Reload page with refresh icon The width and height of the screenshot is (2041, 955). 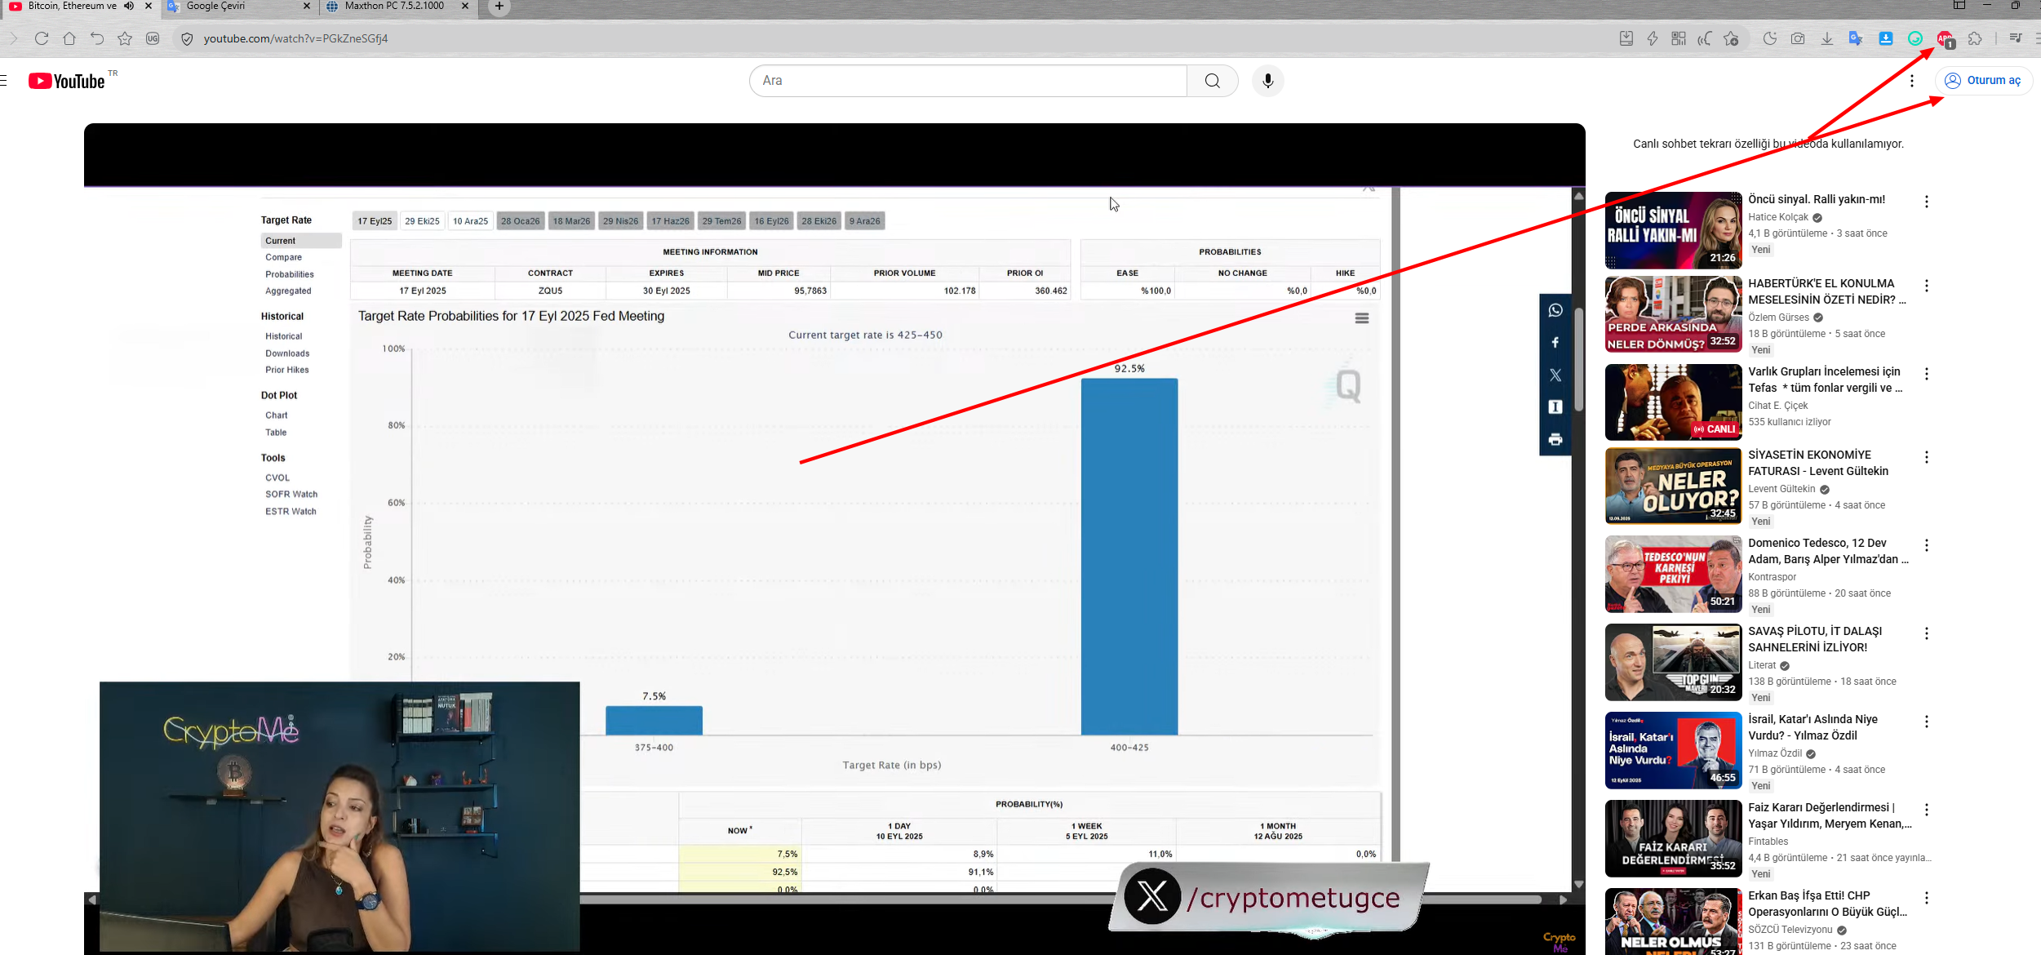(x=42, y=38)
